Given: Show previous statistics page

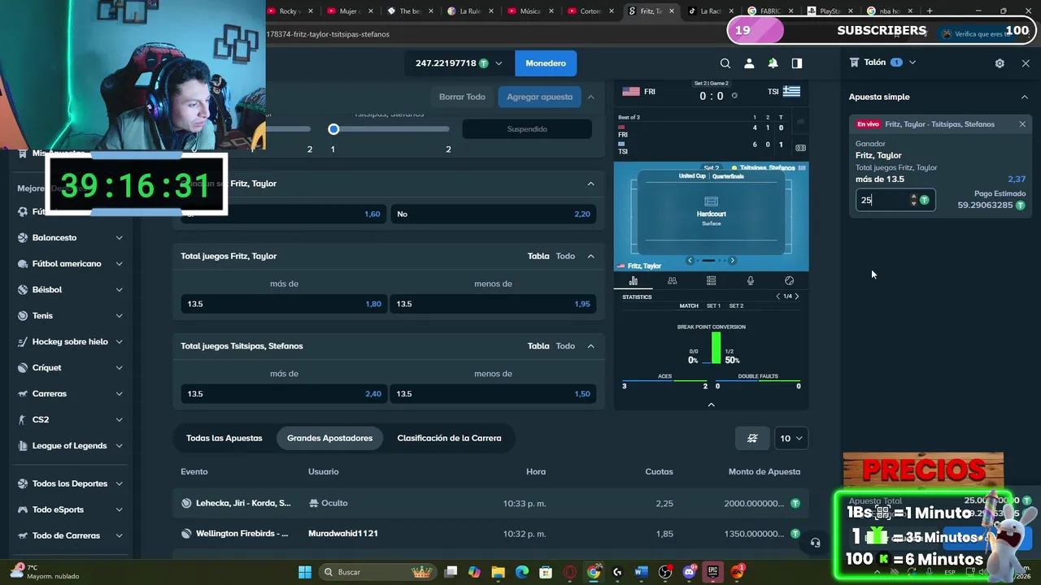Looking at the screenshot, I should [777, 297].
